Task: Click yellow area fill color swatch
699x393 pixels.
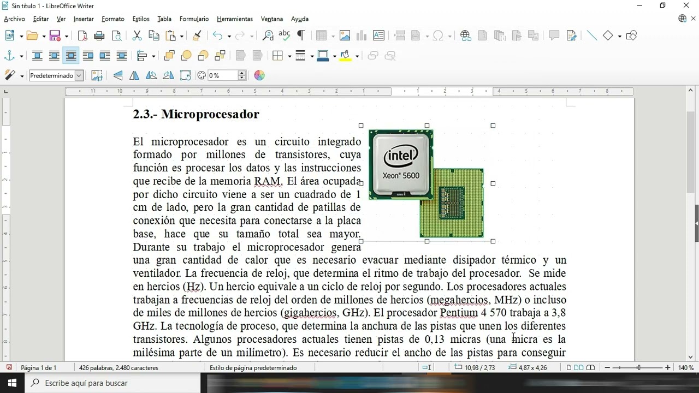Action: coord(345,56)
